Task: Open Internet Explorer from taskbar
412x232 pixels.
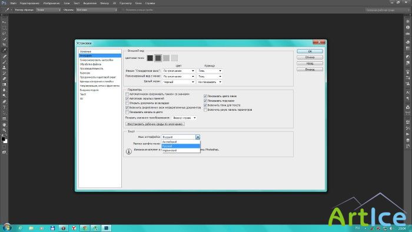Action: (20, 228)
